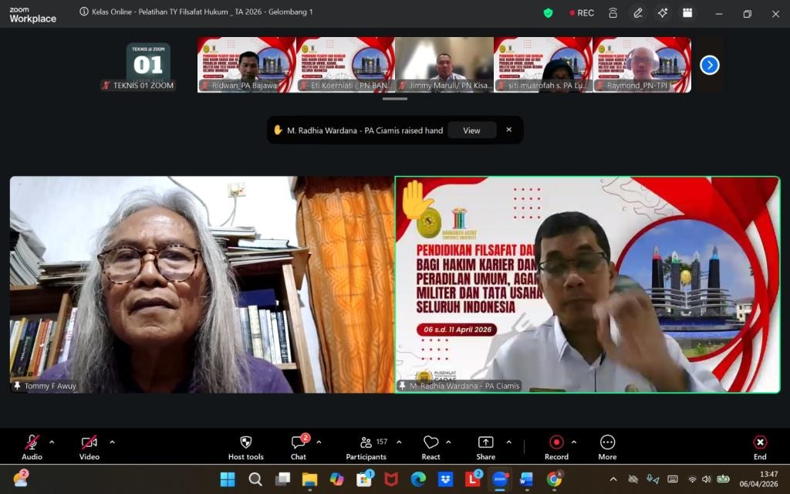Screen dimensions: 790x494
Task: Click the React heart icon
Action: (x=430, y=442)
